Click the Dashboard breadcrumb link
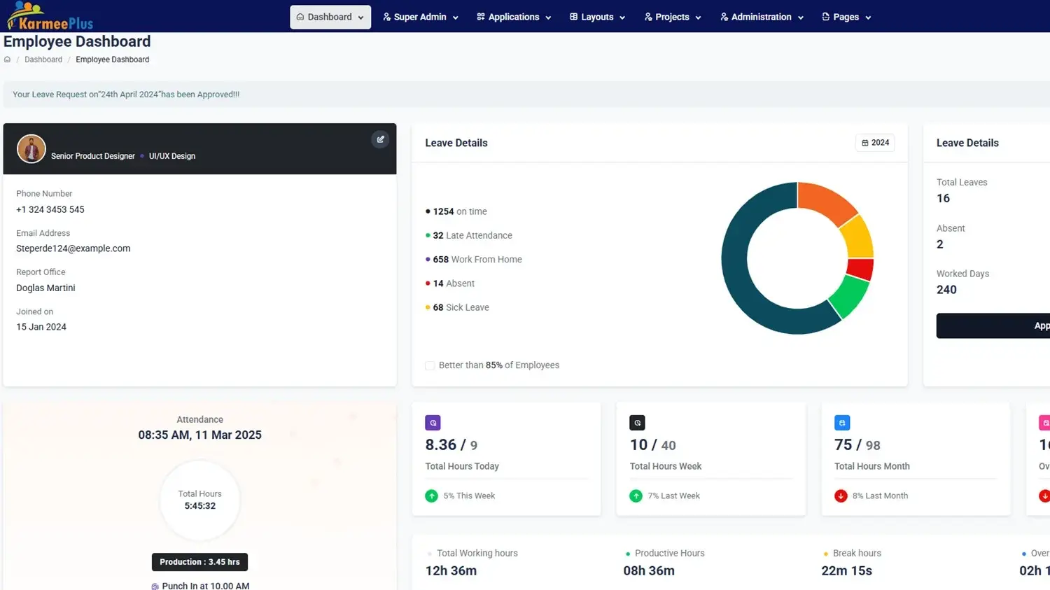Screen dimensions: 1050x590 tap(43, 59)
